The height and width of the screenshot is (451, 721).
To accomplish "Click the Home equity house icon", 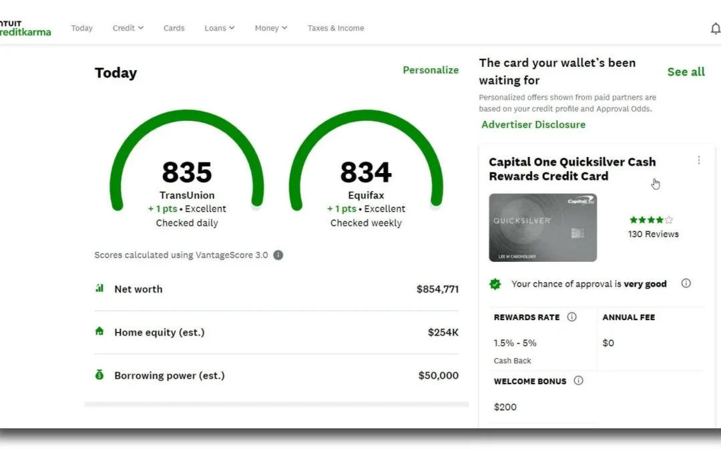I will coord(99,331).
